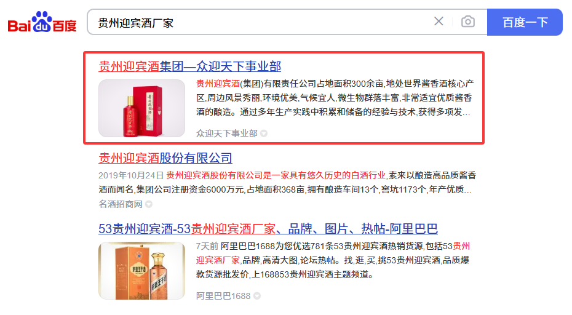Expand the arrow next to 众迎天下事业部
The width and height of the screenshot is (572, 315).
click(264, 134)
